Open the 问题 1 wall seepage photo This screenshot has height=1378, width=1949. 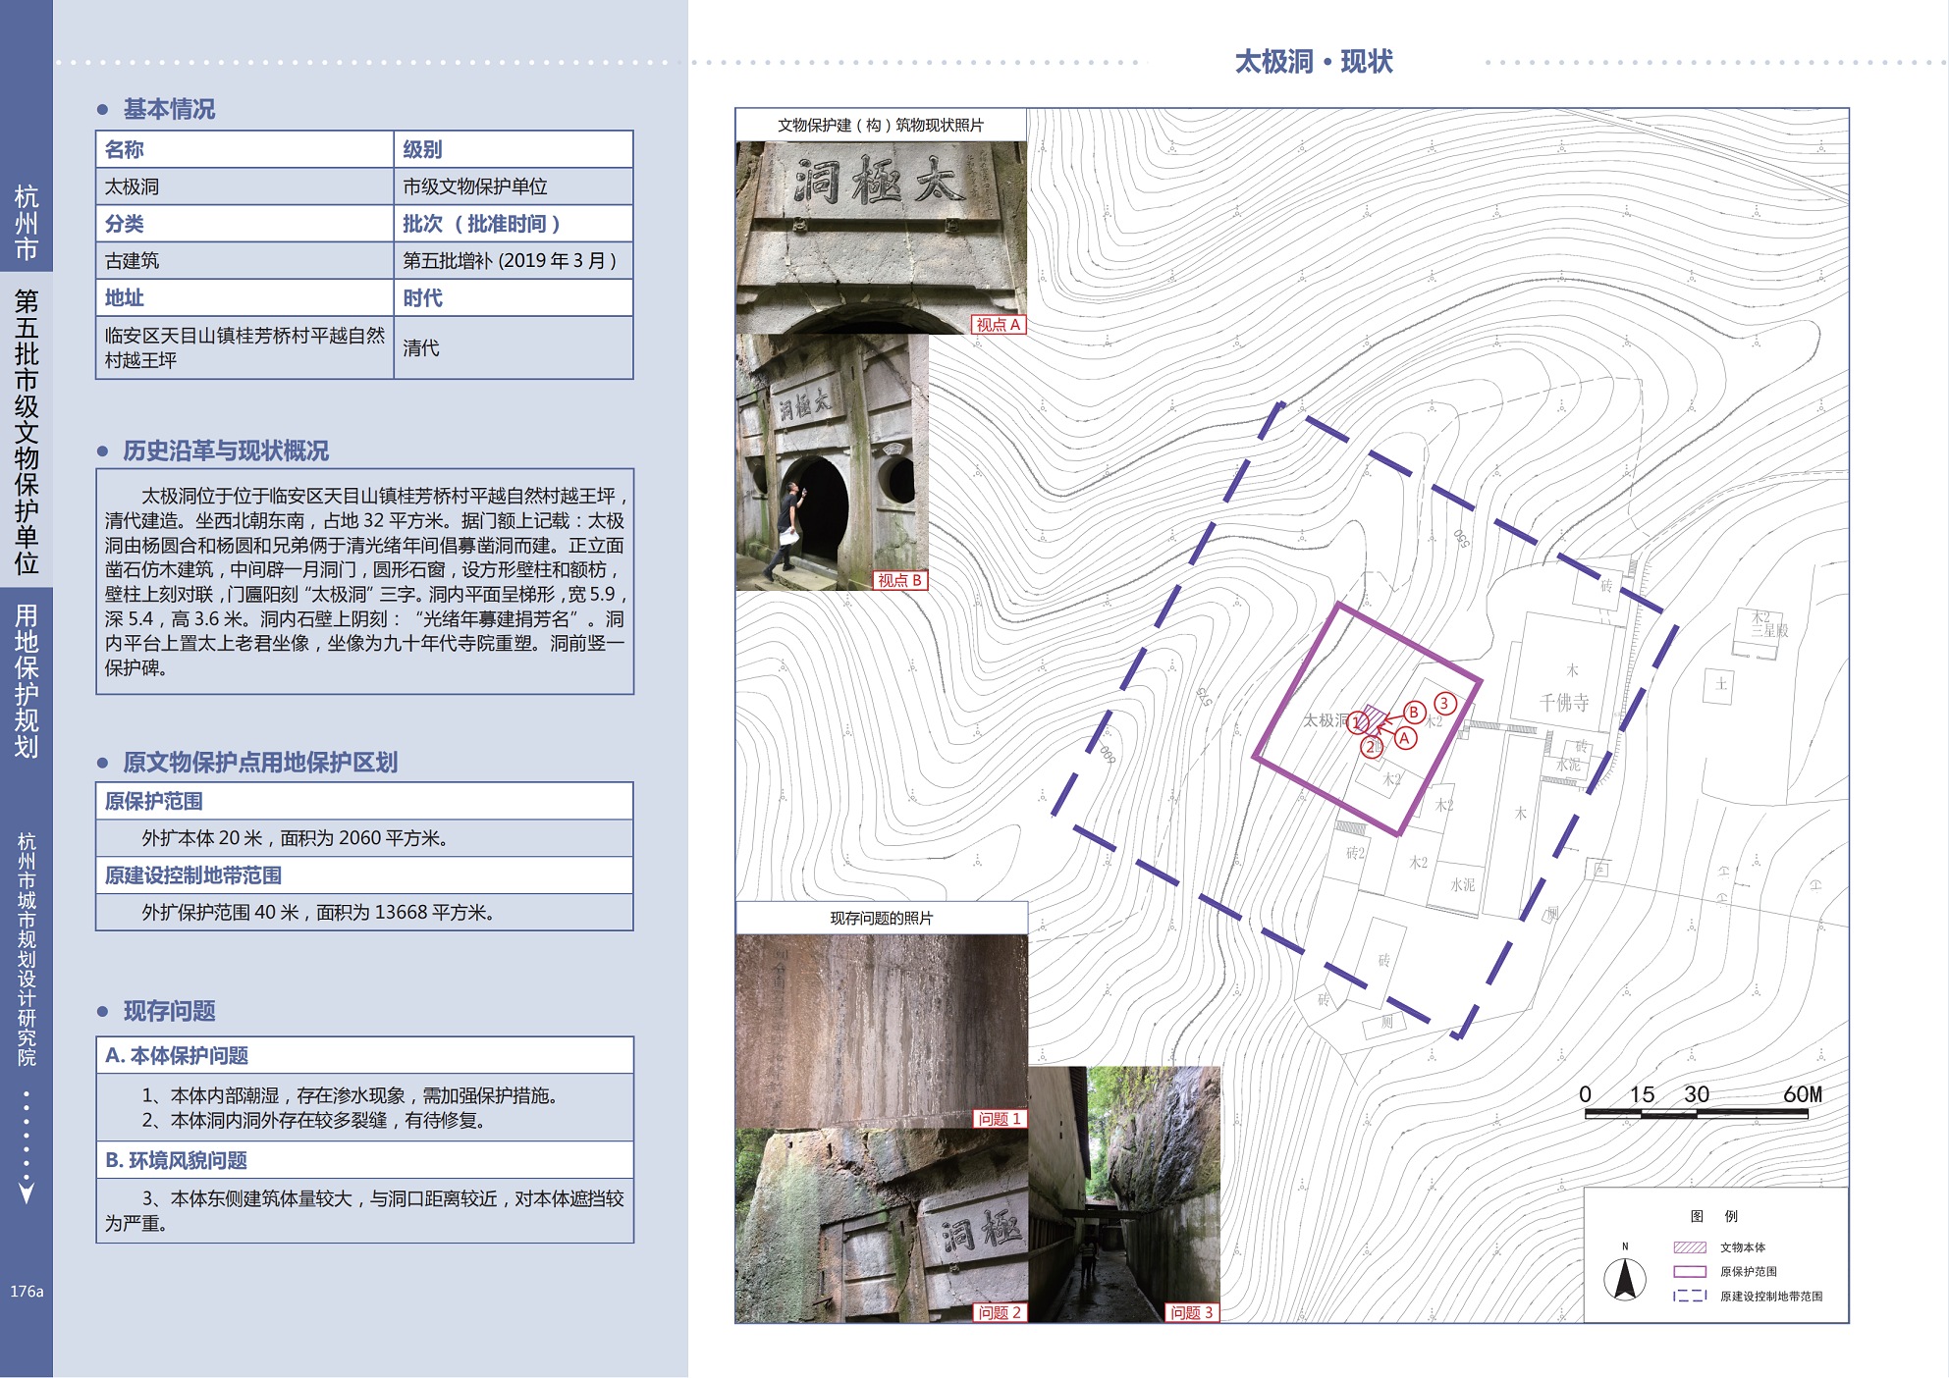[881, 1030]
